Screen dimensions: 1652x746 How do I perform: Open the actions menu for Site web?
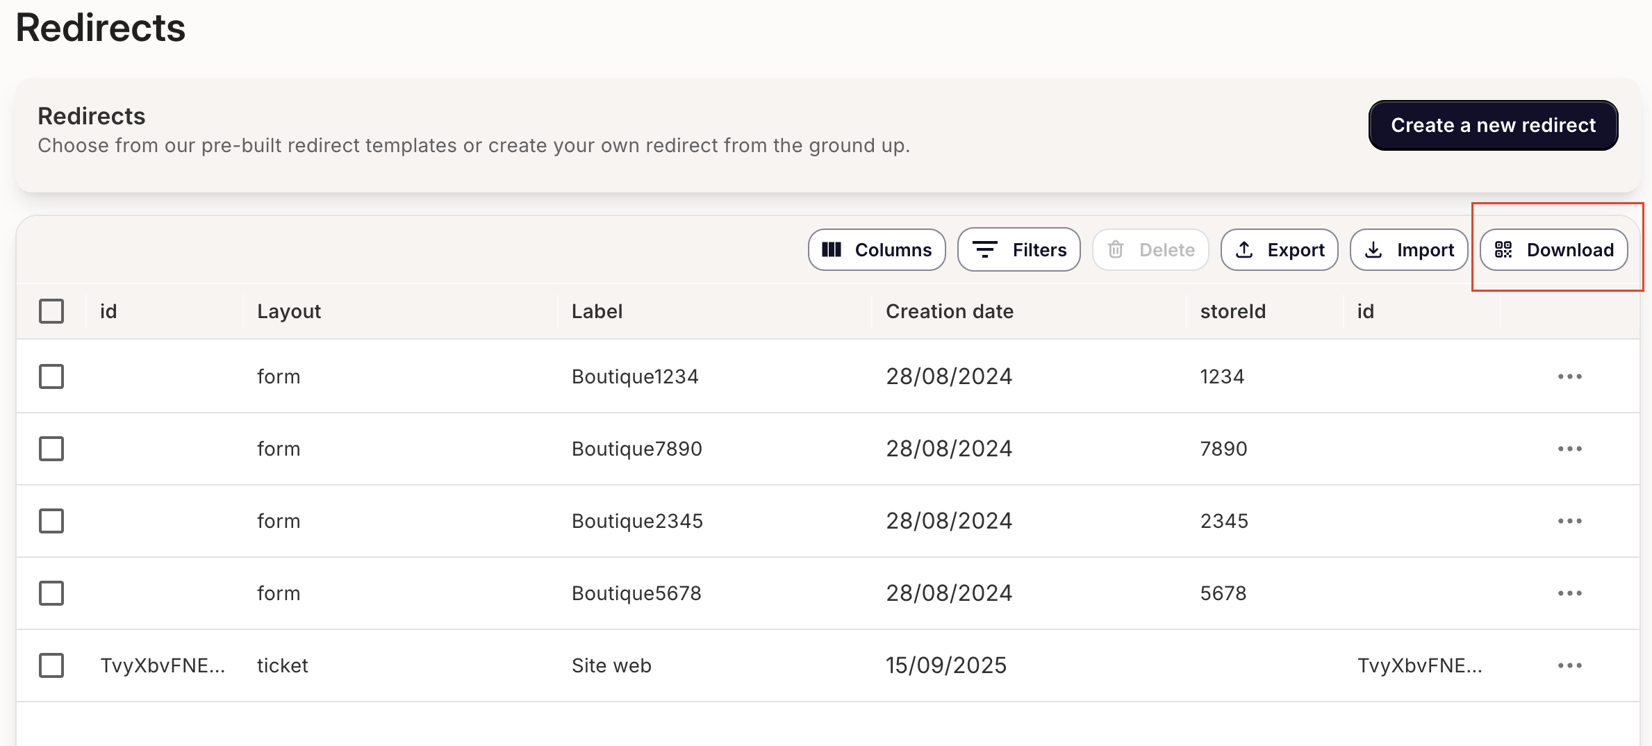1569,665
